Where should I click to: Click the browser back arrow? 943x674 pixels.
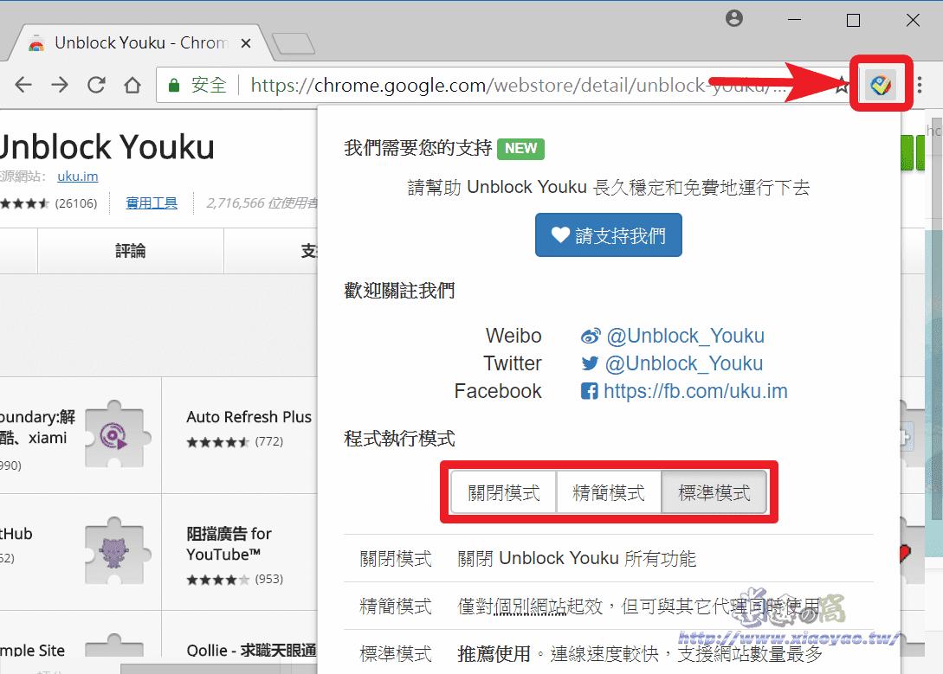(23, 85)
